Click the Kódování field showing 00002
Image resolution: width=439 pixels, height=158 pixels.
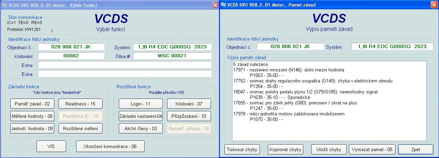(x=71, y=56)
